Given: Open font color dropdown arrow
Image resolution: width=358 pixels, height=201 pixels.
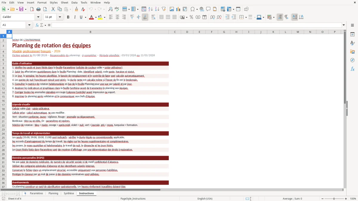Looking at the screenshot, I should tap(95, 17).
